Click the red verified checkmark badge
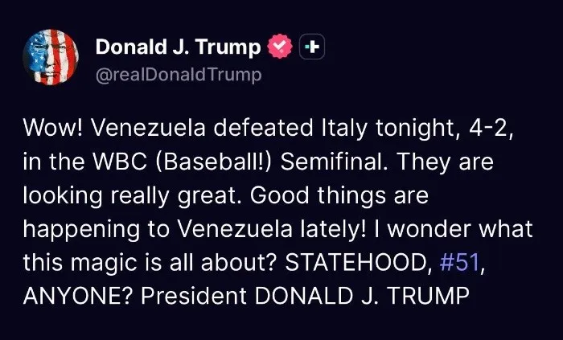The width and height of the screenshot is (563, 340). (x=279, y=47)
